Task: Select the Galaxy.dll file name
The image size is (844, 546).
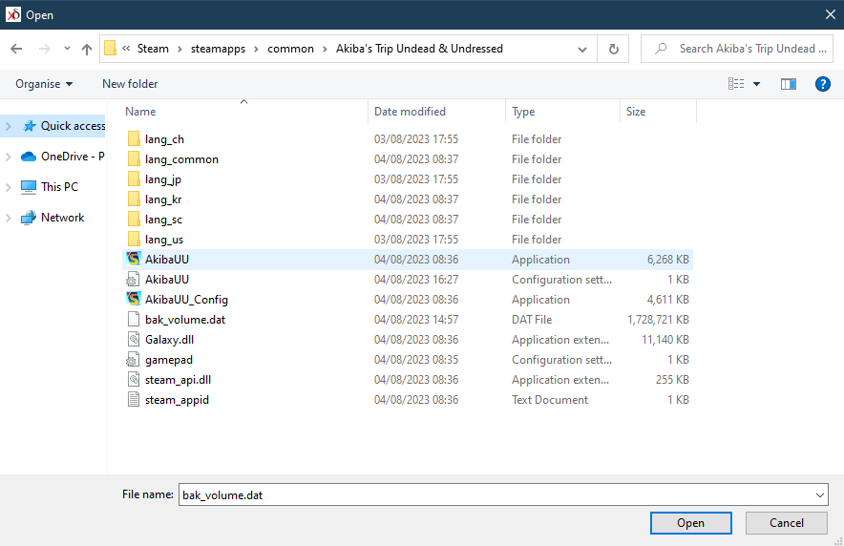Action: tap(169, 340)
